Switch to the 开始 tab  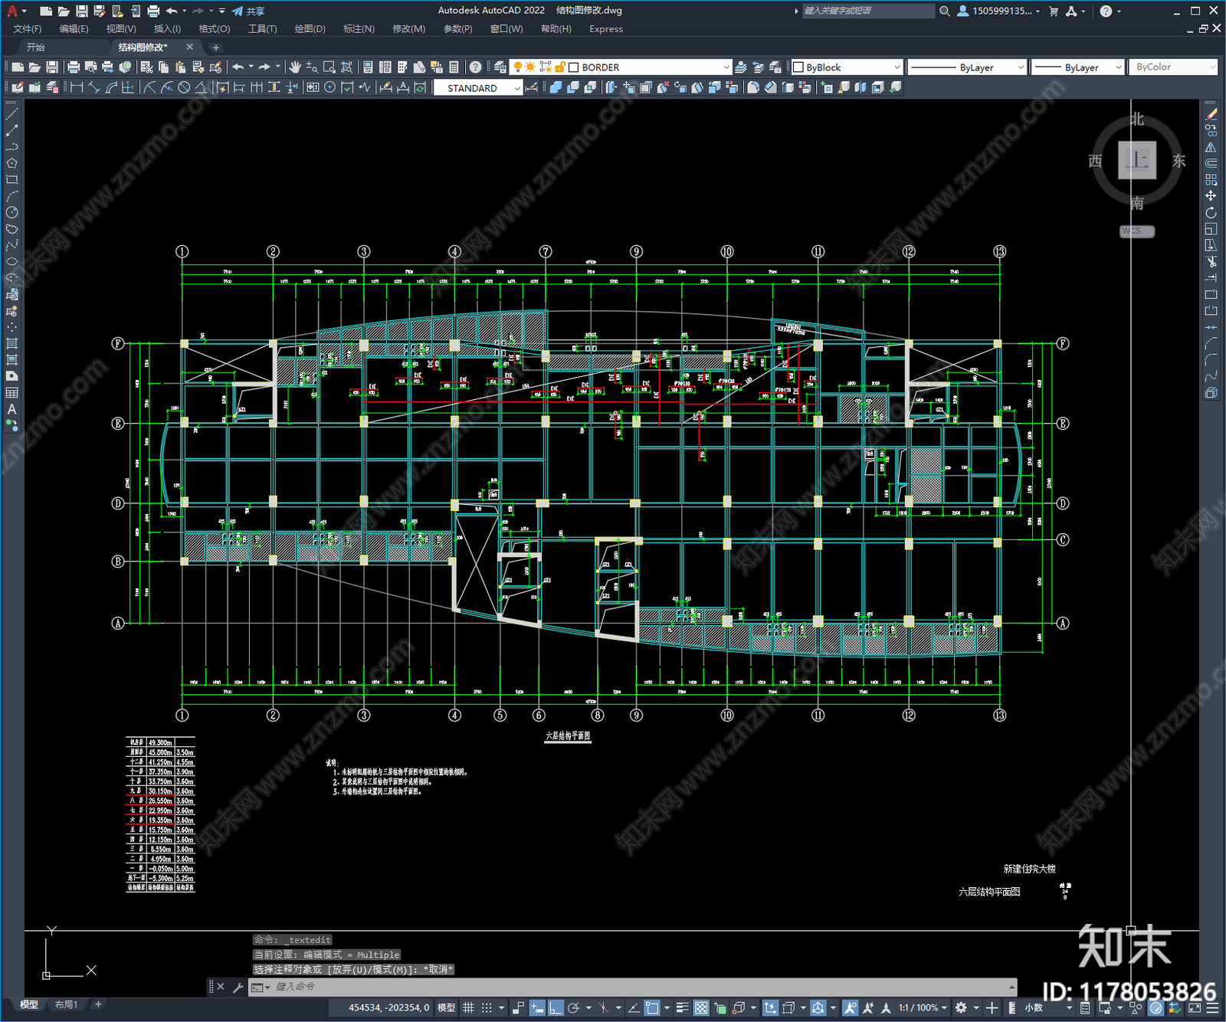36,47
